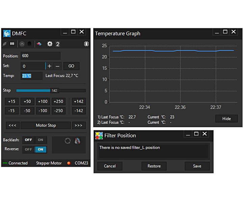This screenshot has height=202, width=243.
Task: Click the +250 step button
Action: point(59,101)
